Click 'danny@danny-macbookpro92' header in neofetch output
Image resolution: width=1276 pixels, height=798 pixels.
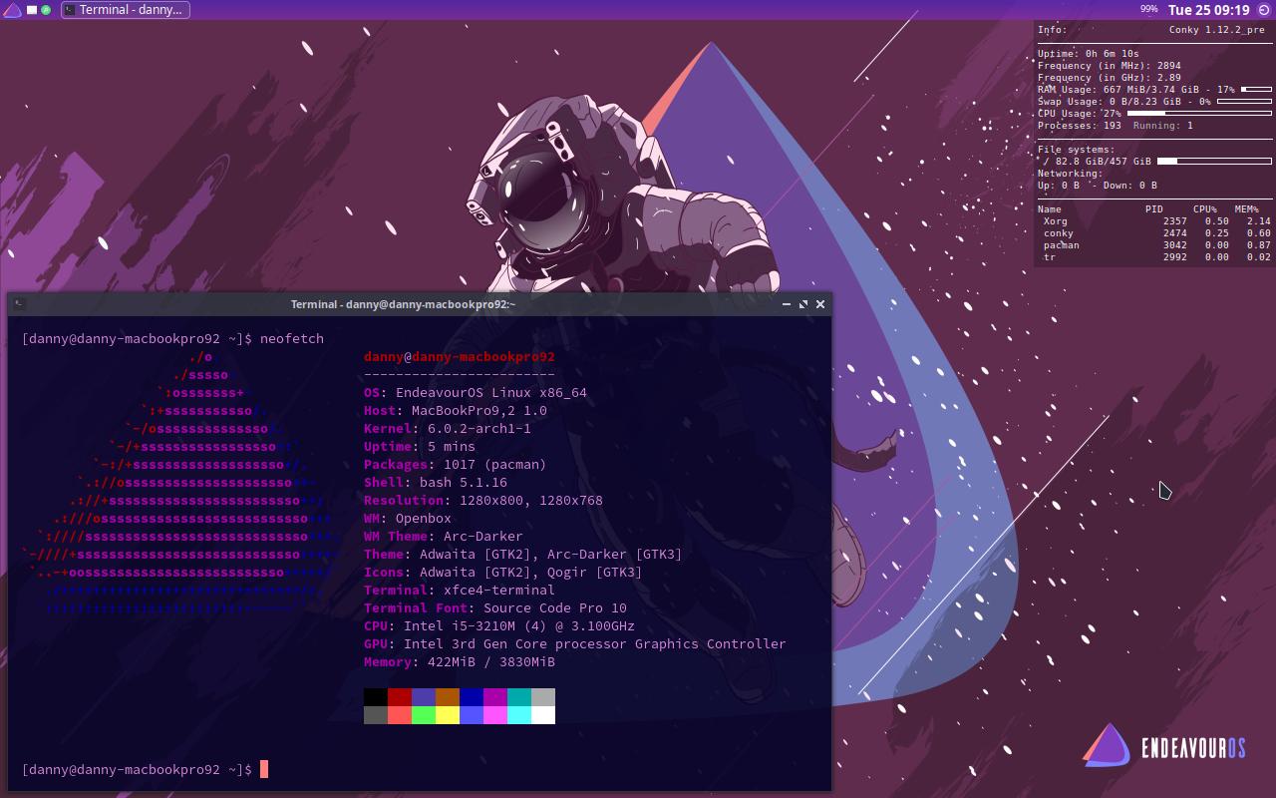460,356
